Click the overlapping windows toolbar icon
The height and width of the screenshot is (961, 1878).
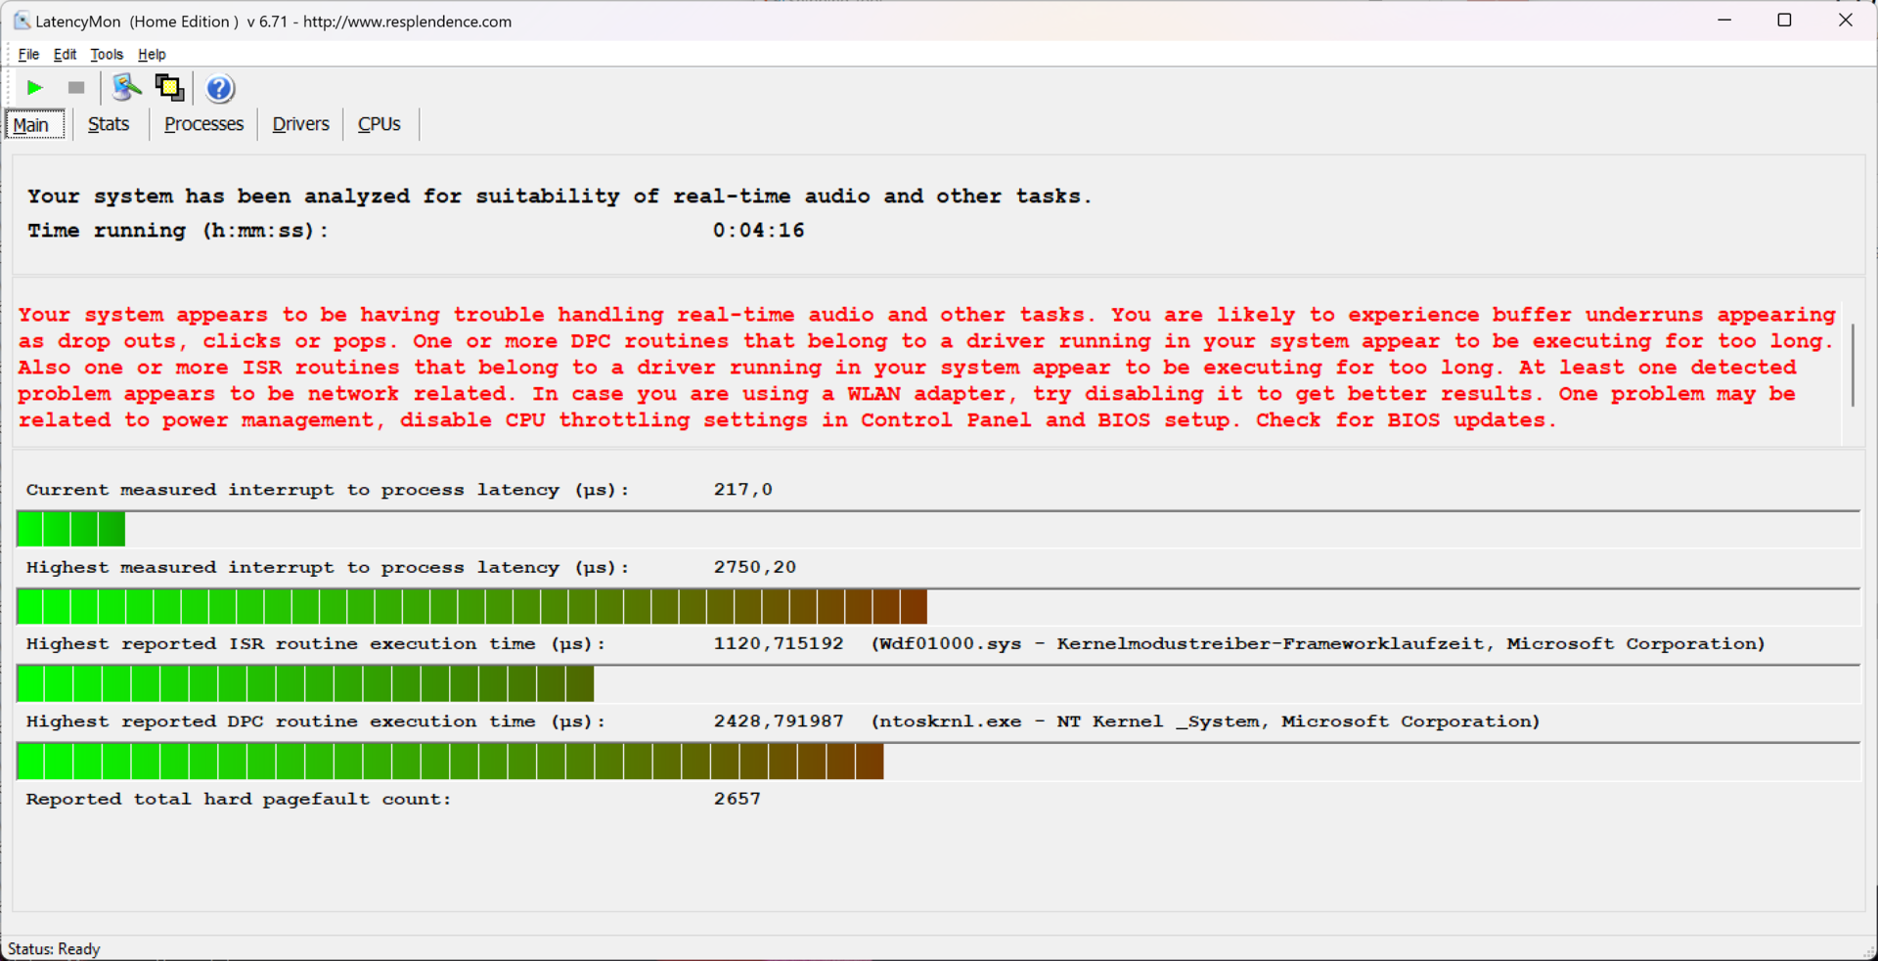click(x=169, y=88)
